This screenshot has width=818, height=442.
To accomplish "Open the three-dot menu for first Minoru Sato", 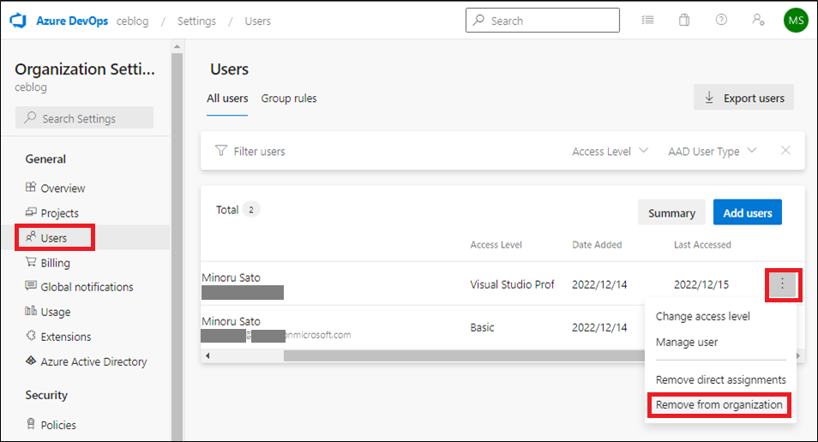I will tap(783, 284).
